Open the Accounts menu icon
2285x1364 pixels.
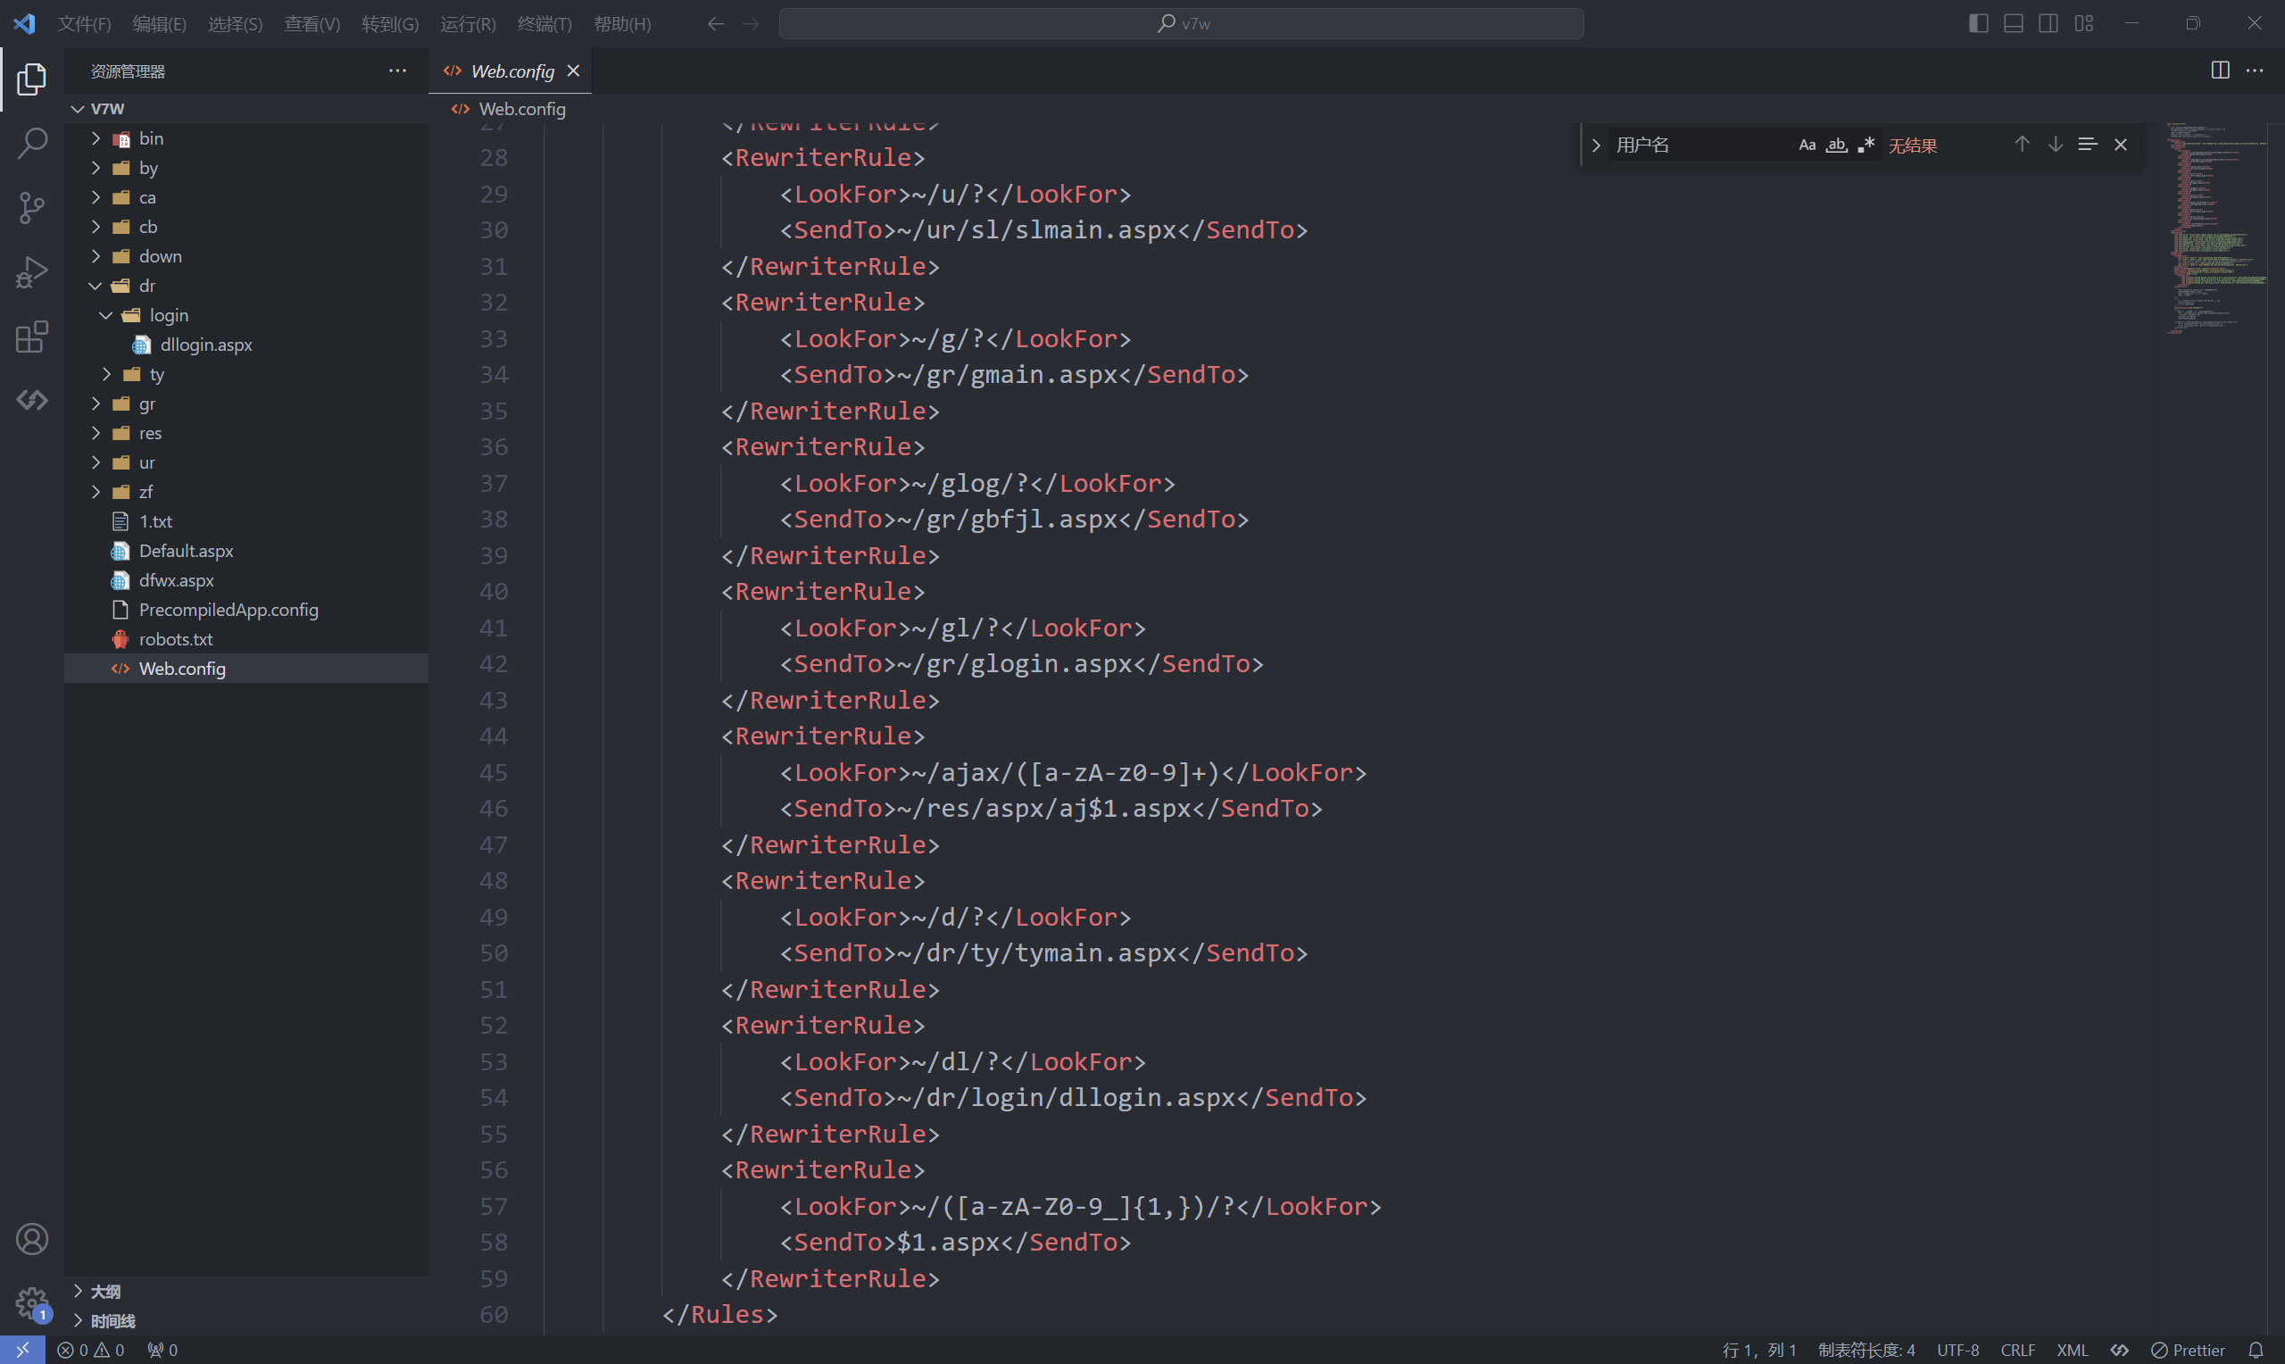coord(31,1239)
